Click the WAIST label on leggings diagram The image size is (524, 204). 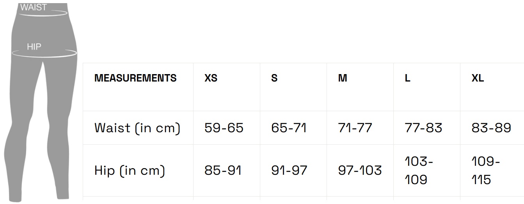click(x=34, y=7)
